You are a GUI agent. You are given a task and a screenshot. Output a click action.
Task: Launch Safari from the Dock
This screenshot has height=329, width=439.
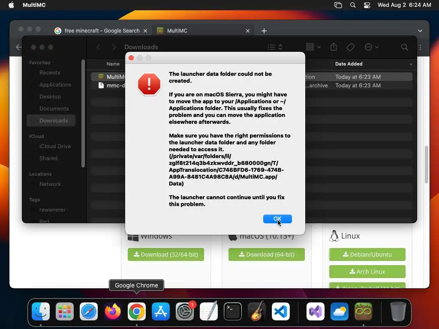[89, 311]
